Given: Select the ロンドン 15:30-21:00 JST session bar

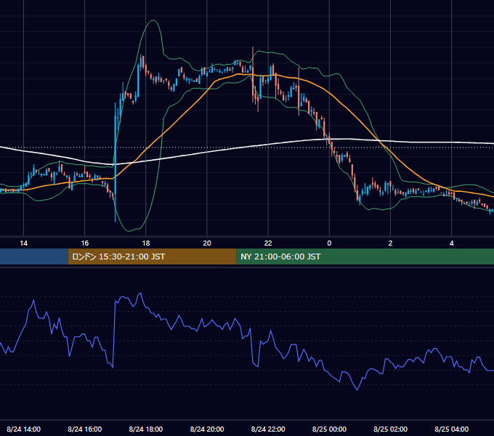Looking at the screenshot, I should tap(152, 257).
